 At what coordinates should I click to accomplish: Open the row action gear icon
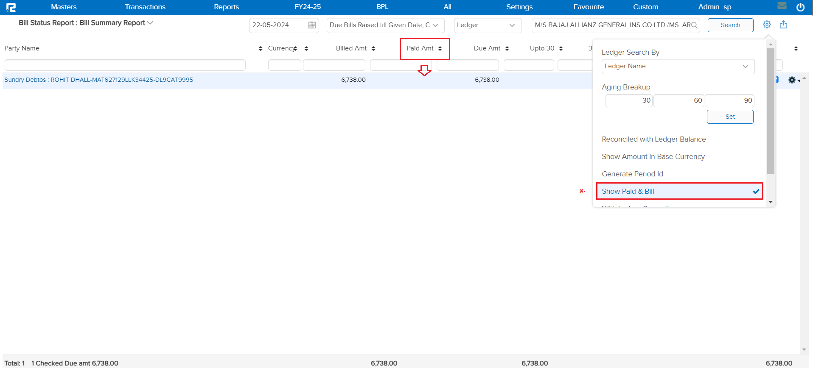792,80
